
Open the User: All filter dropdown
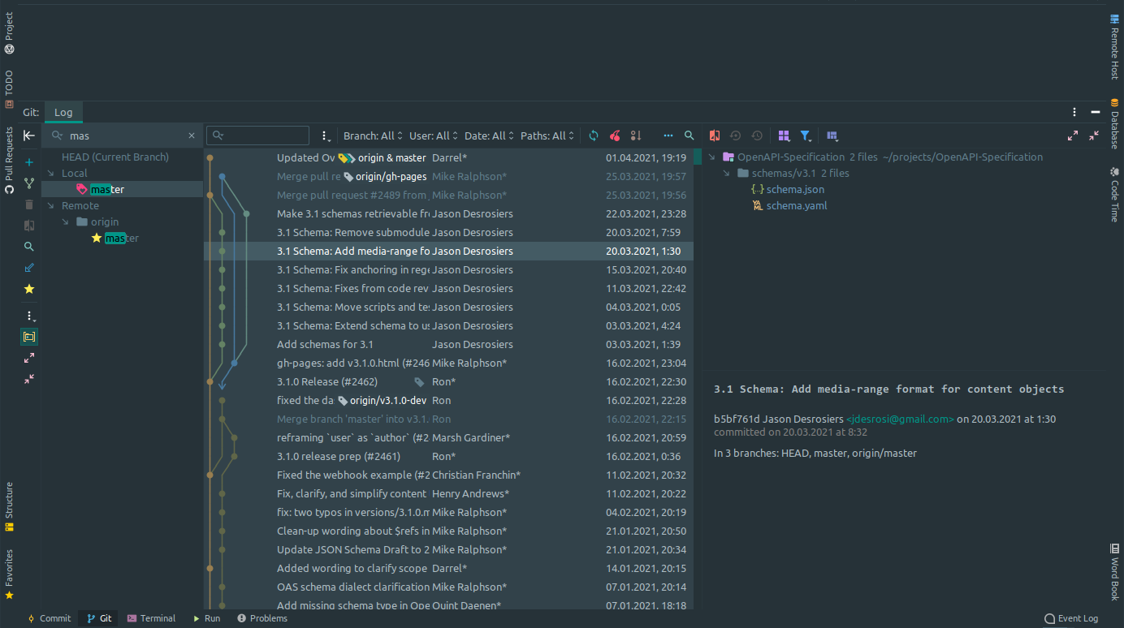tap(434, 135)
